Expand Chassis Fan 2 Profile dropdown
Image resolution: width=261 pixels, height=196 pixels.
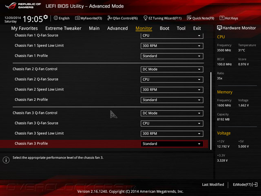tap(172, 100)
